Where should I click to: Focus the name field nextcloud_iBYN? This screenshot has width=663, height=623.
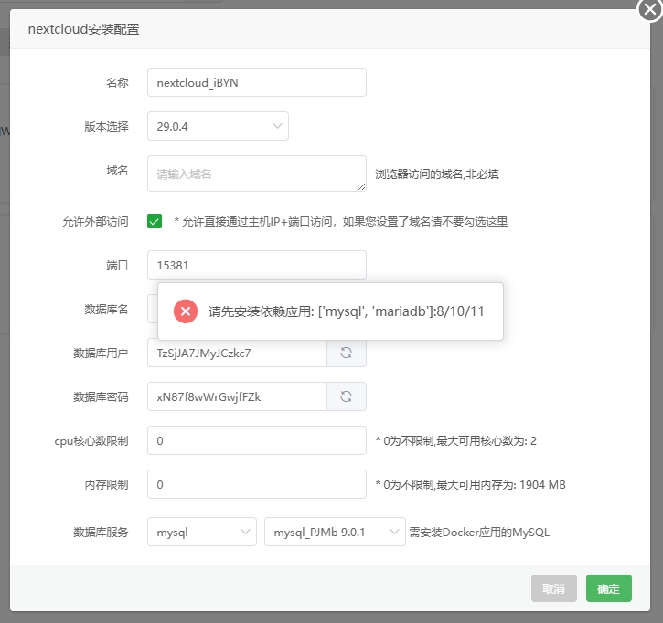257,82
